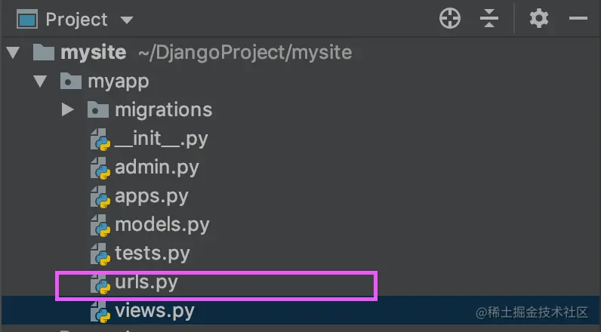601x332 pixels.
Task: Select the apps.py file name
Action: [152, 197]
